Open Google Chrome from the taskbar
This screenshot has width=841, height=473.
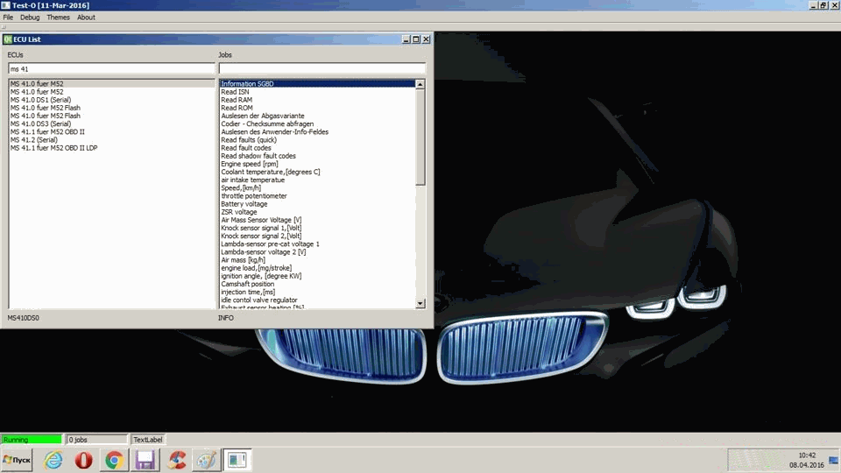[114, 460]
